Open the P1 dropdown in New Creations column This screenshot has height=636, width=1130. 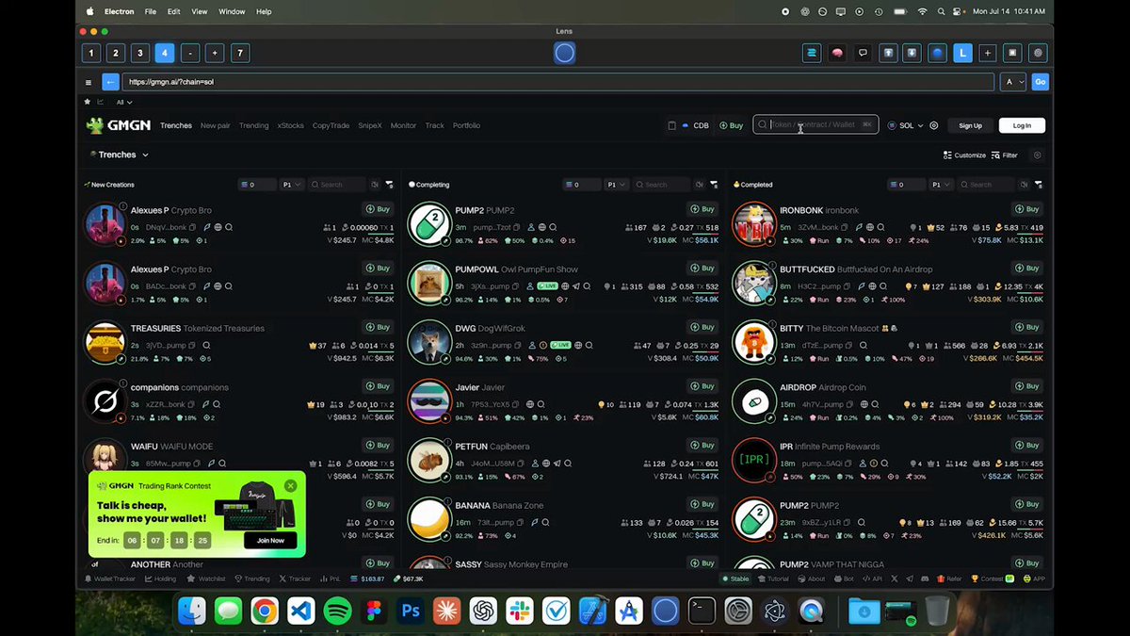pos(292,185)
